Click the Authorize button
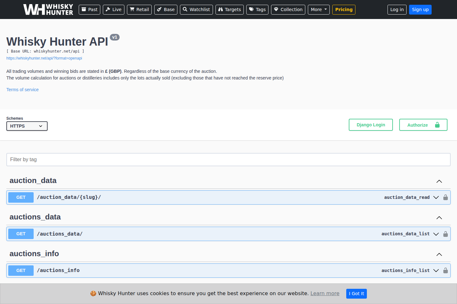The image size is (457, 304). 423,125
